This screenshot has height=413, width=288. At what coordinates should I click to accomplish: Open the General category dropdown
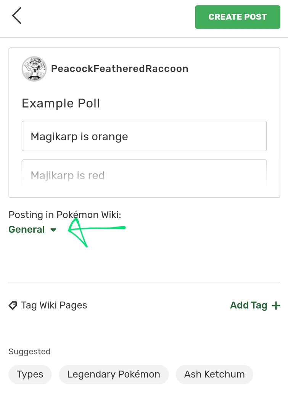pyautogui.click(x=27, y=230)
